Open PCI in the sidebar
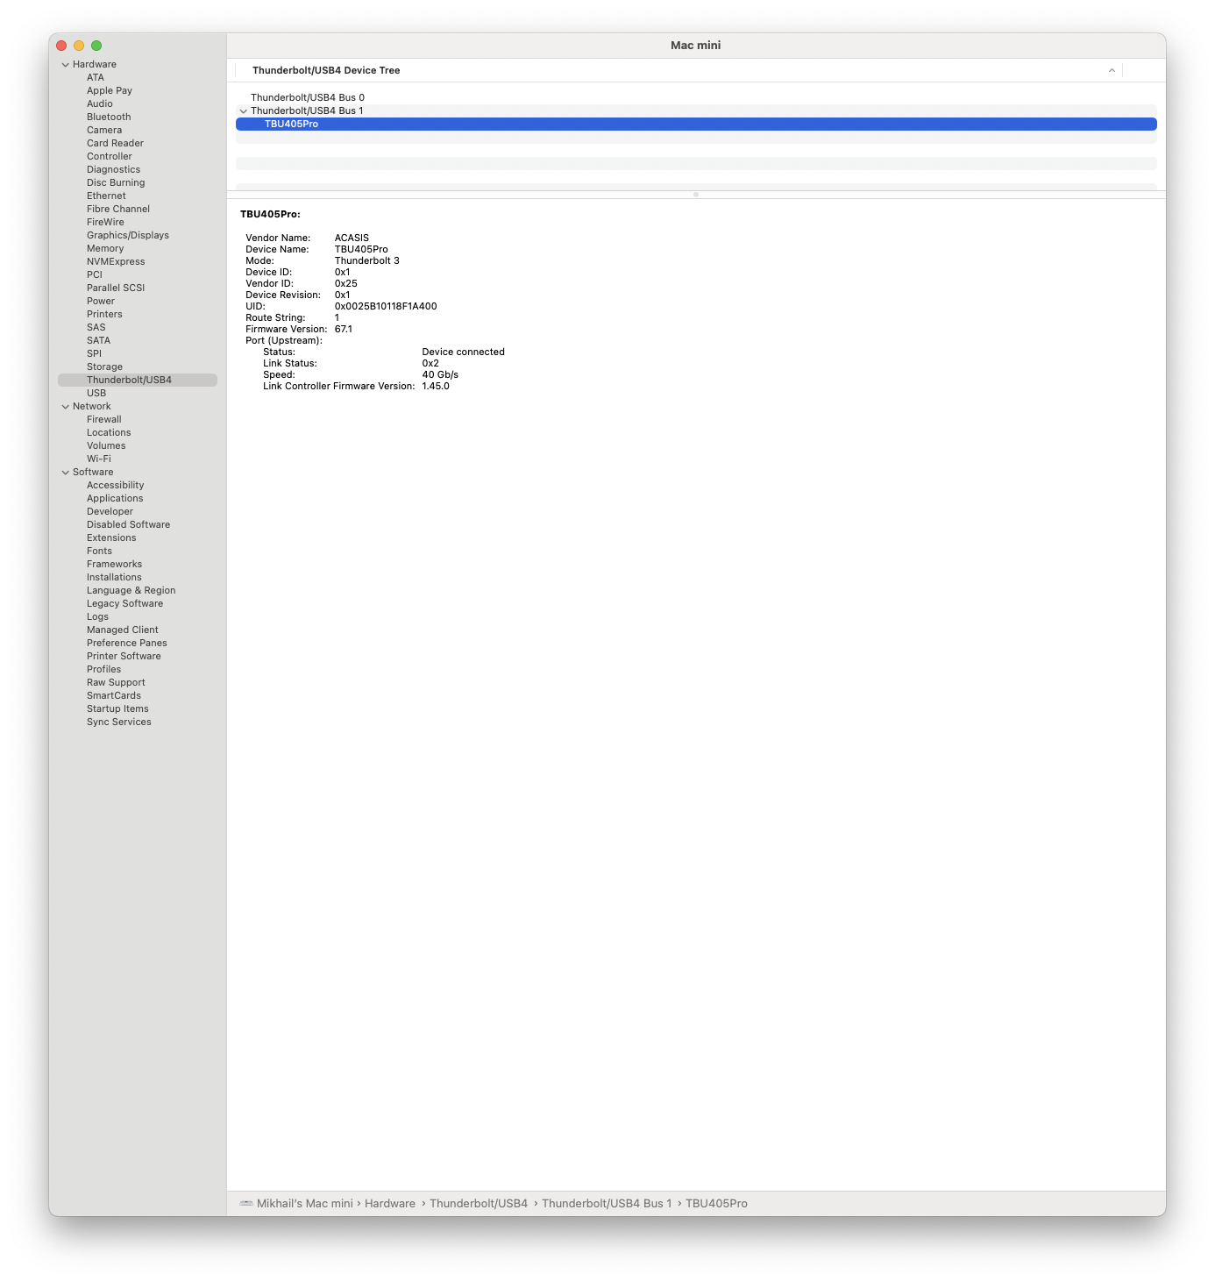This screenshot has width=1215, height=1281. [95, 275]
